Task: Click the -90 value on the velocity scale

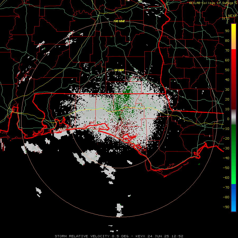Action: point(226,207)
